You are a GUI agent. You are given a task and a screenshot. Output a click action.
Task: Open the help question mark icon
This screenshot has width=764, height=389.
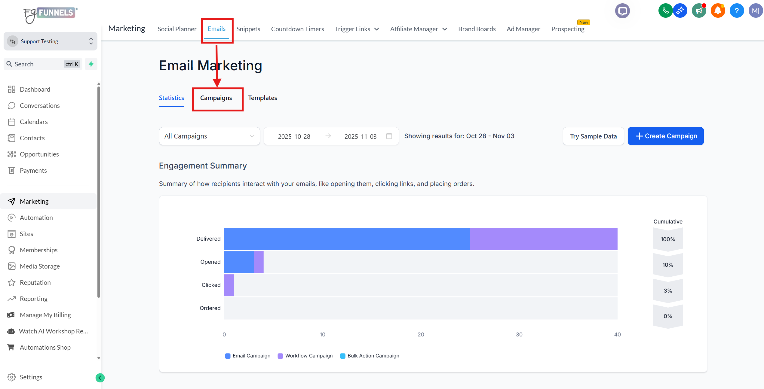(737, 11)
